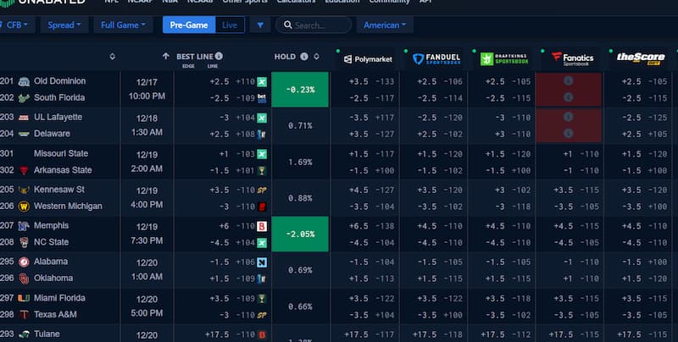The image size is (678, 342).
Task: Click into the Search input field
Action: (x=318, y=25)
